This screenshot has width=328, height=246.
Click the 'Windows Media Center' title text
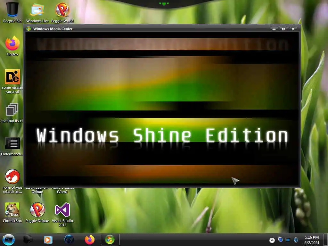[53, 29]
